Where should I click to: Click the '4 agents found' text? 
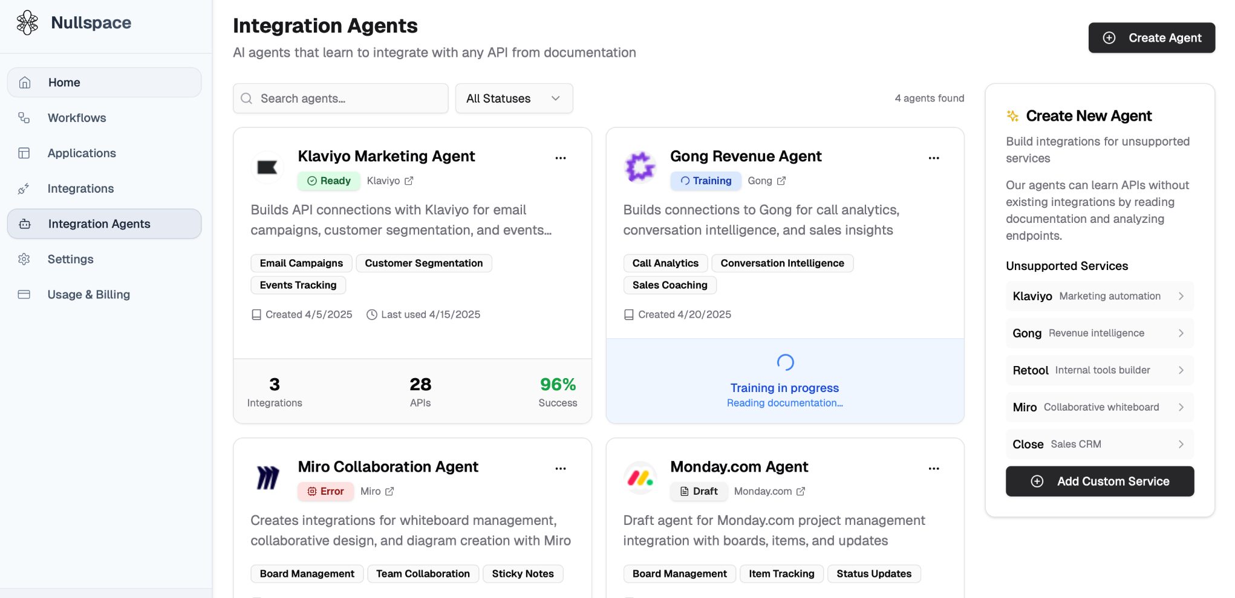coord(930,98)
